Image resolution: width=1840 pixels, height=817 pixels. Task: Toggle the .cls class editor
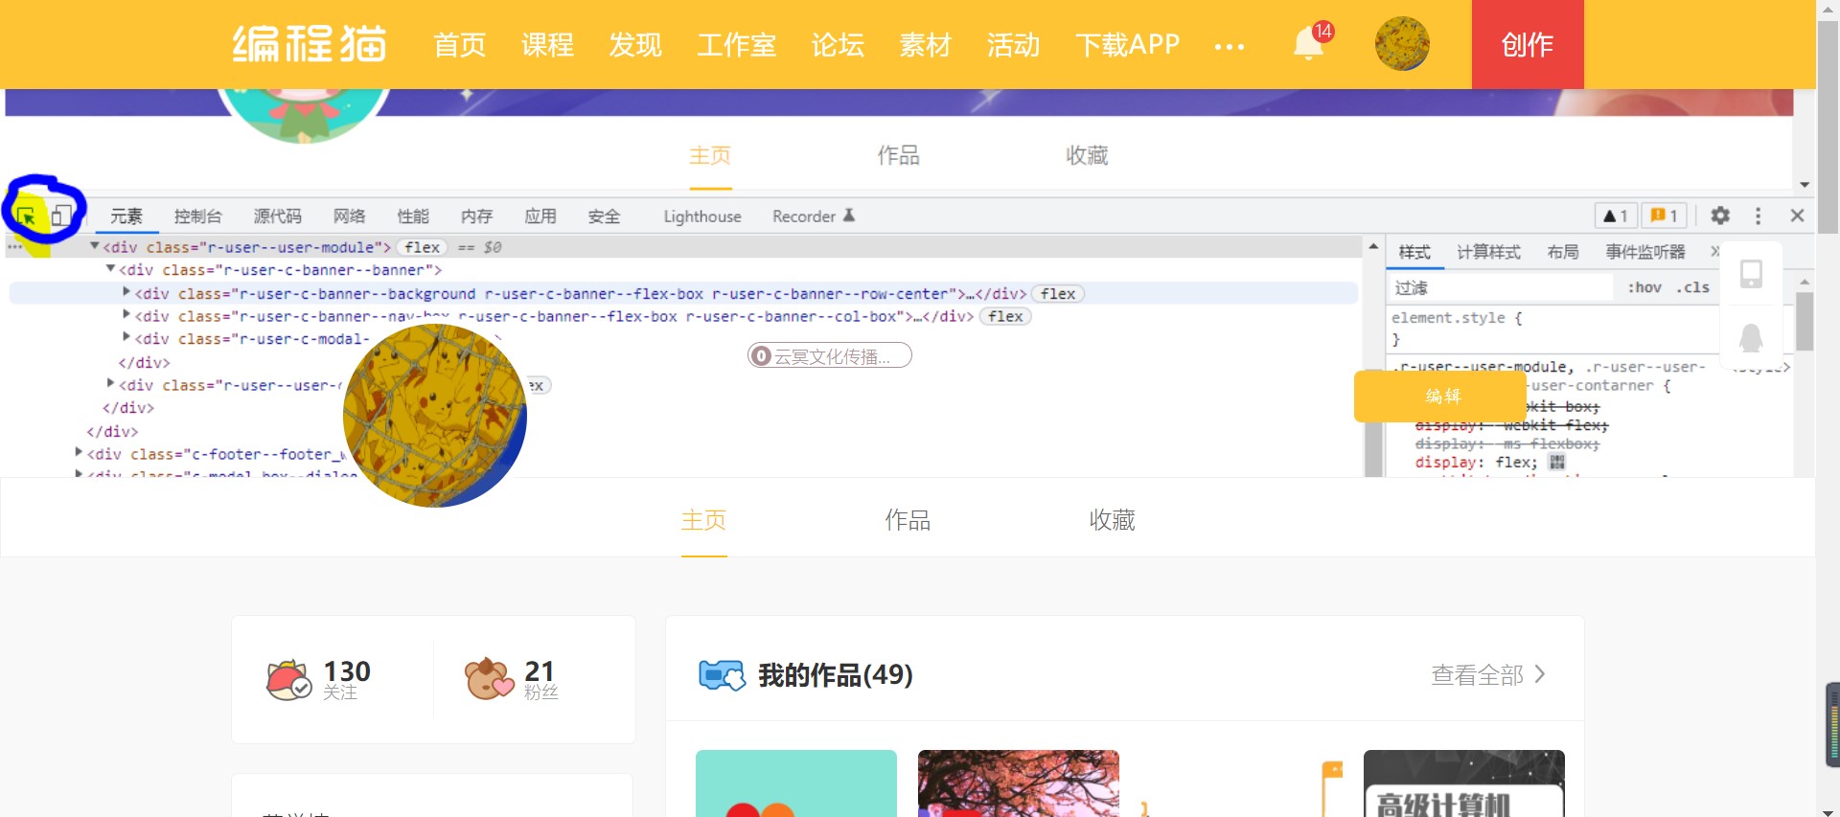pos(1692,287)
